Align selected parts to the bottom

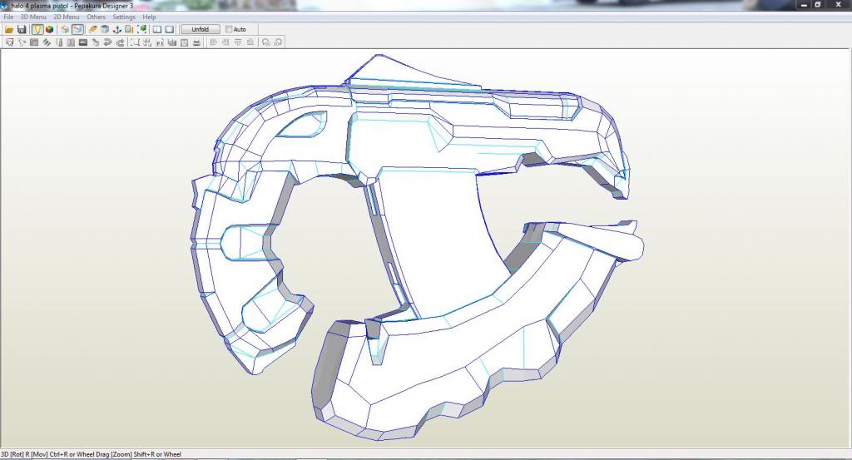tap(250, 42)
